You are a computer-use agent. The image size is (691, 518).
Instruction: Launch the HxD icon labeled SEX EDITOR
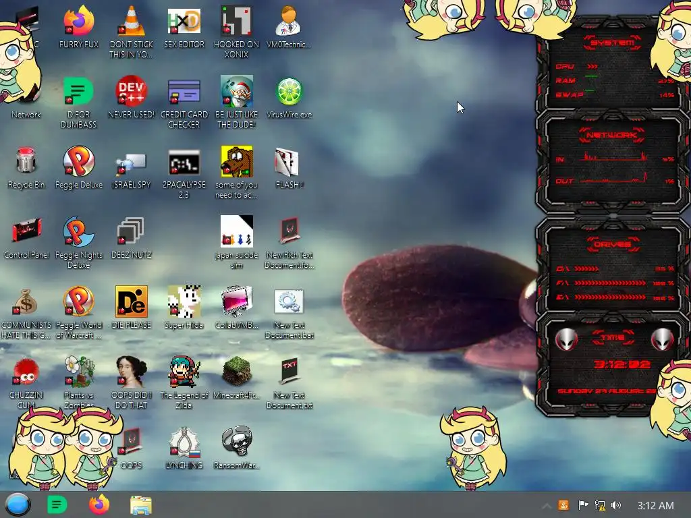[184, 21]
